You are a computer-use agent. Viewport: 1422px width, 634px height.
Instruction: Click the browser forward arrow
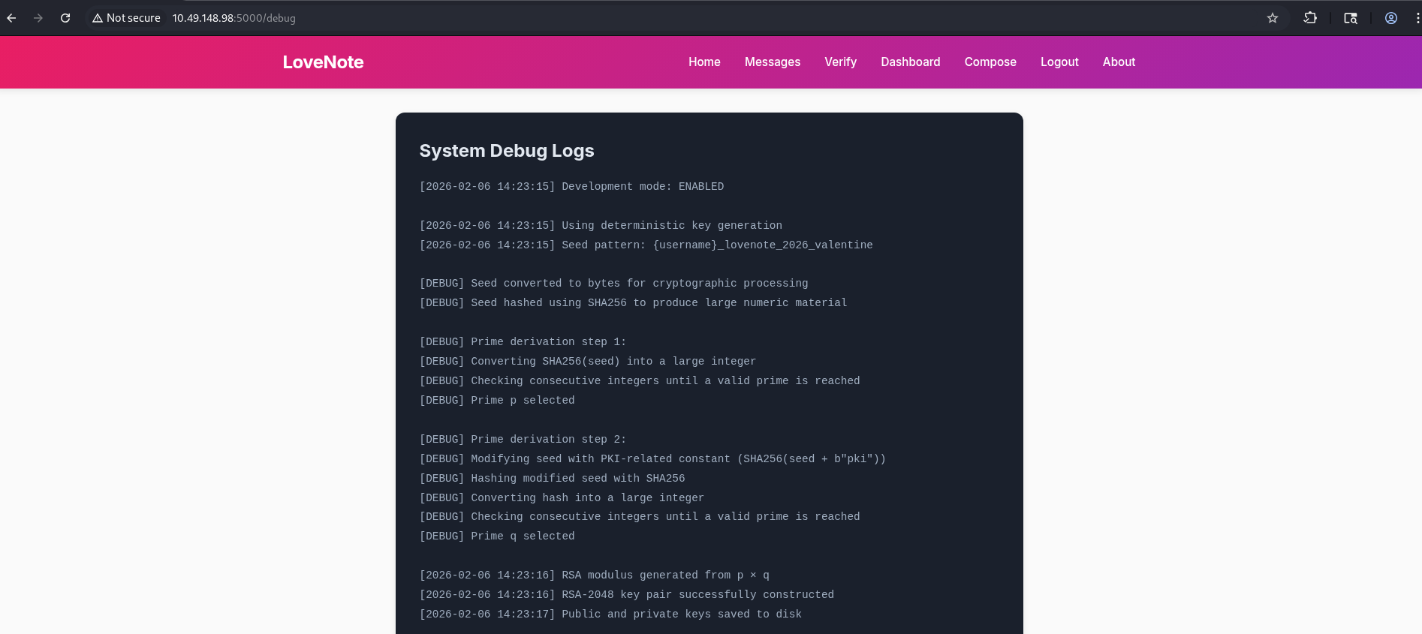click(x=38, y=18)
